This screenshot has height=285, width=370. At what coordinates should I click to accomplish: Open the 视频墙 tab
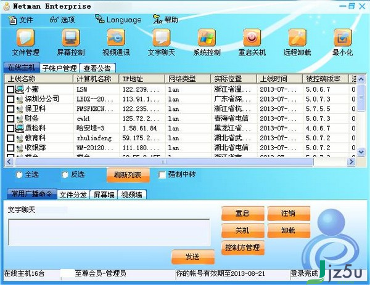[x=132, y=195]
